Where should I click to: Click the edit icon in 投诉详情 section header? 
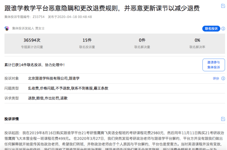(223, 119)
